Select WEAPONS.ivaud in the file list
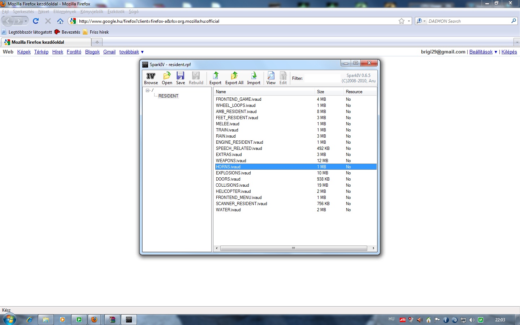Image resolution: width=520 pixels, height=325 pixels. tap(296, 161)
